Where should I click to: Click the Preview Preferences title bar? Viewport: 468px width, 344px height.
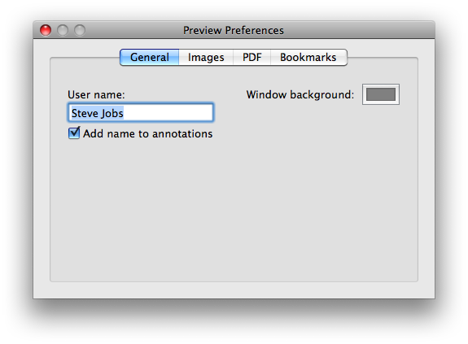tap(234, 30)
